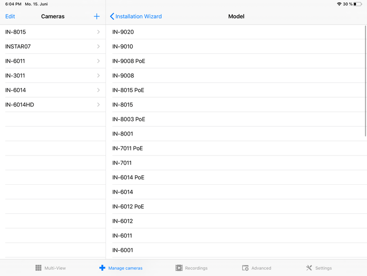Screen dimensions: 367x276
Task: Tap the back chevron beside Installation Wizard
Action: click(x=112, y=16)
